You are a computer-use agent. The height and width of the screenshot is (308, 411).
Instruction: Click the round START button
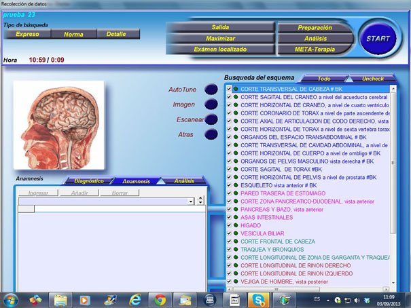click(377, 39)
